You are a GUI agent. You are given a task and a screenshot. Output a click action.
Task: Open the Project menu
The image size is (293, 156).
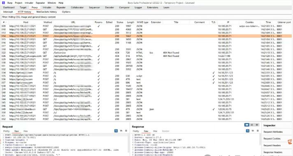click(x=19, y=3)
